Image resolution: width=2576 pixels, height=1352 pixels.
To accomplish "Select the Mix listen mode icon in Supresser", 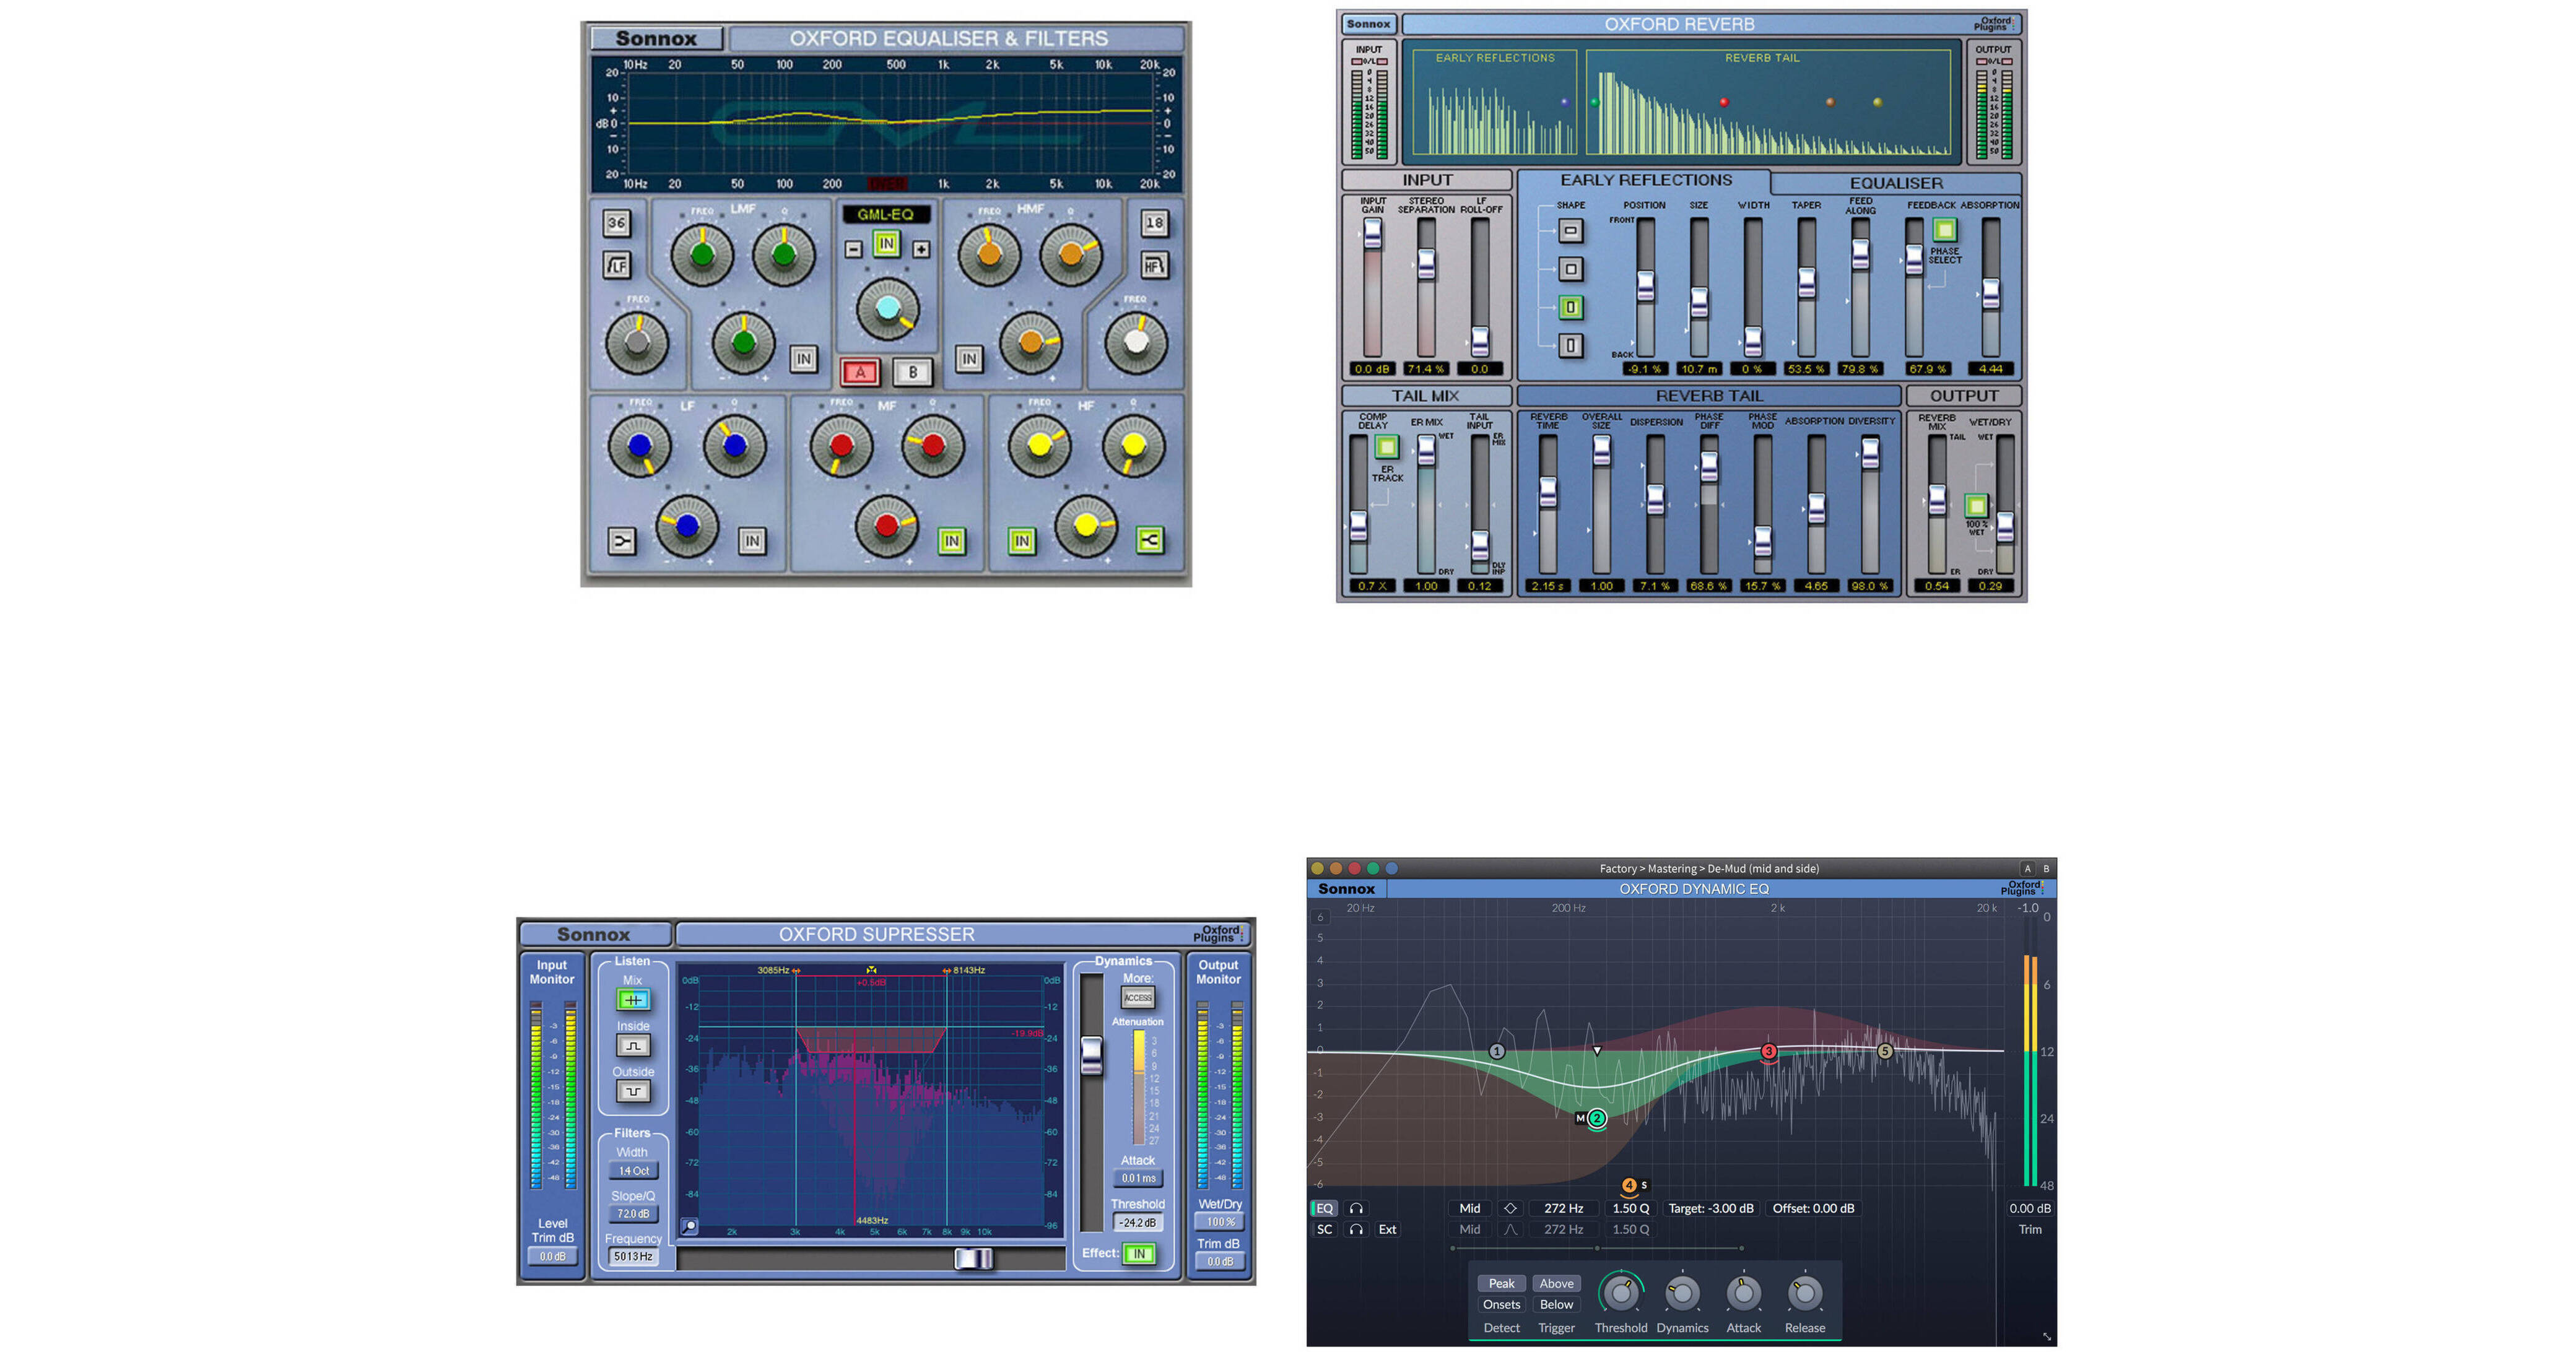I will coord(633,1000).
